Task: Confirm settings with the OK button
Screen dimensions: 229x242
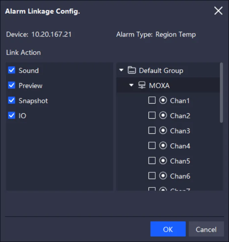Action: (168, 229)
